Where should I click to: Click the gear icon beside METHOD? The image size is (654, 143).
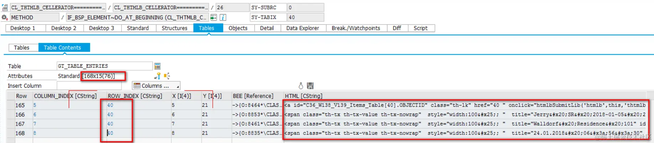5,17
